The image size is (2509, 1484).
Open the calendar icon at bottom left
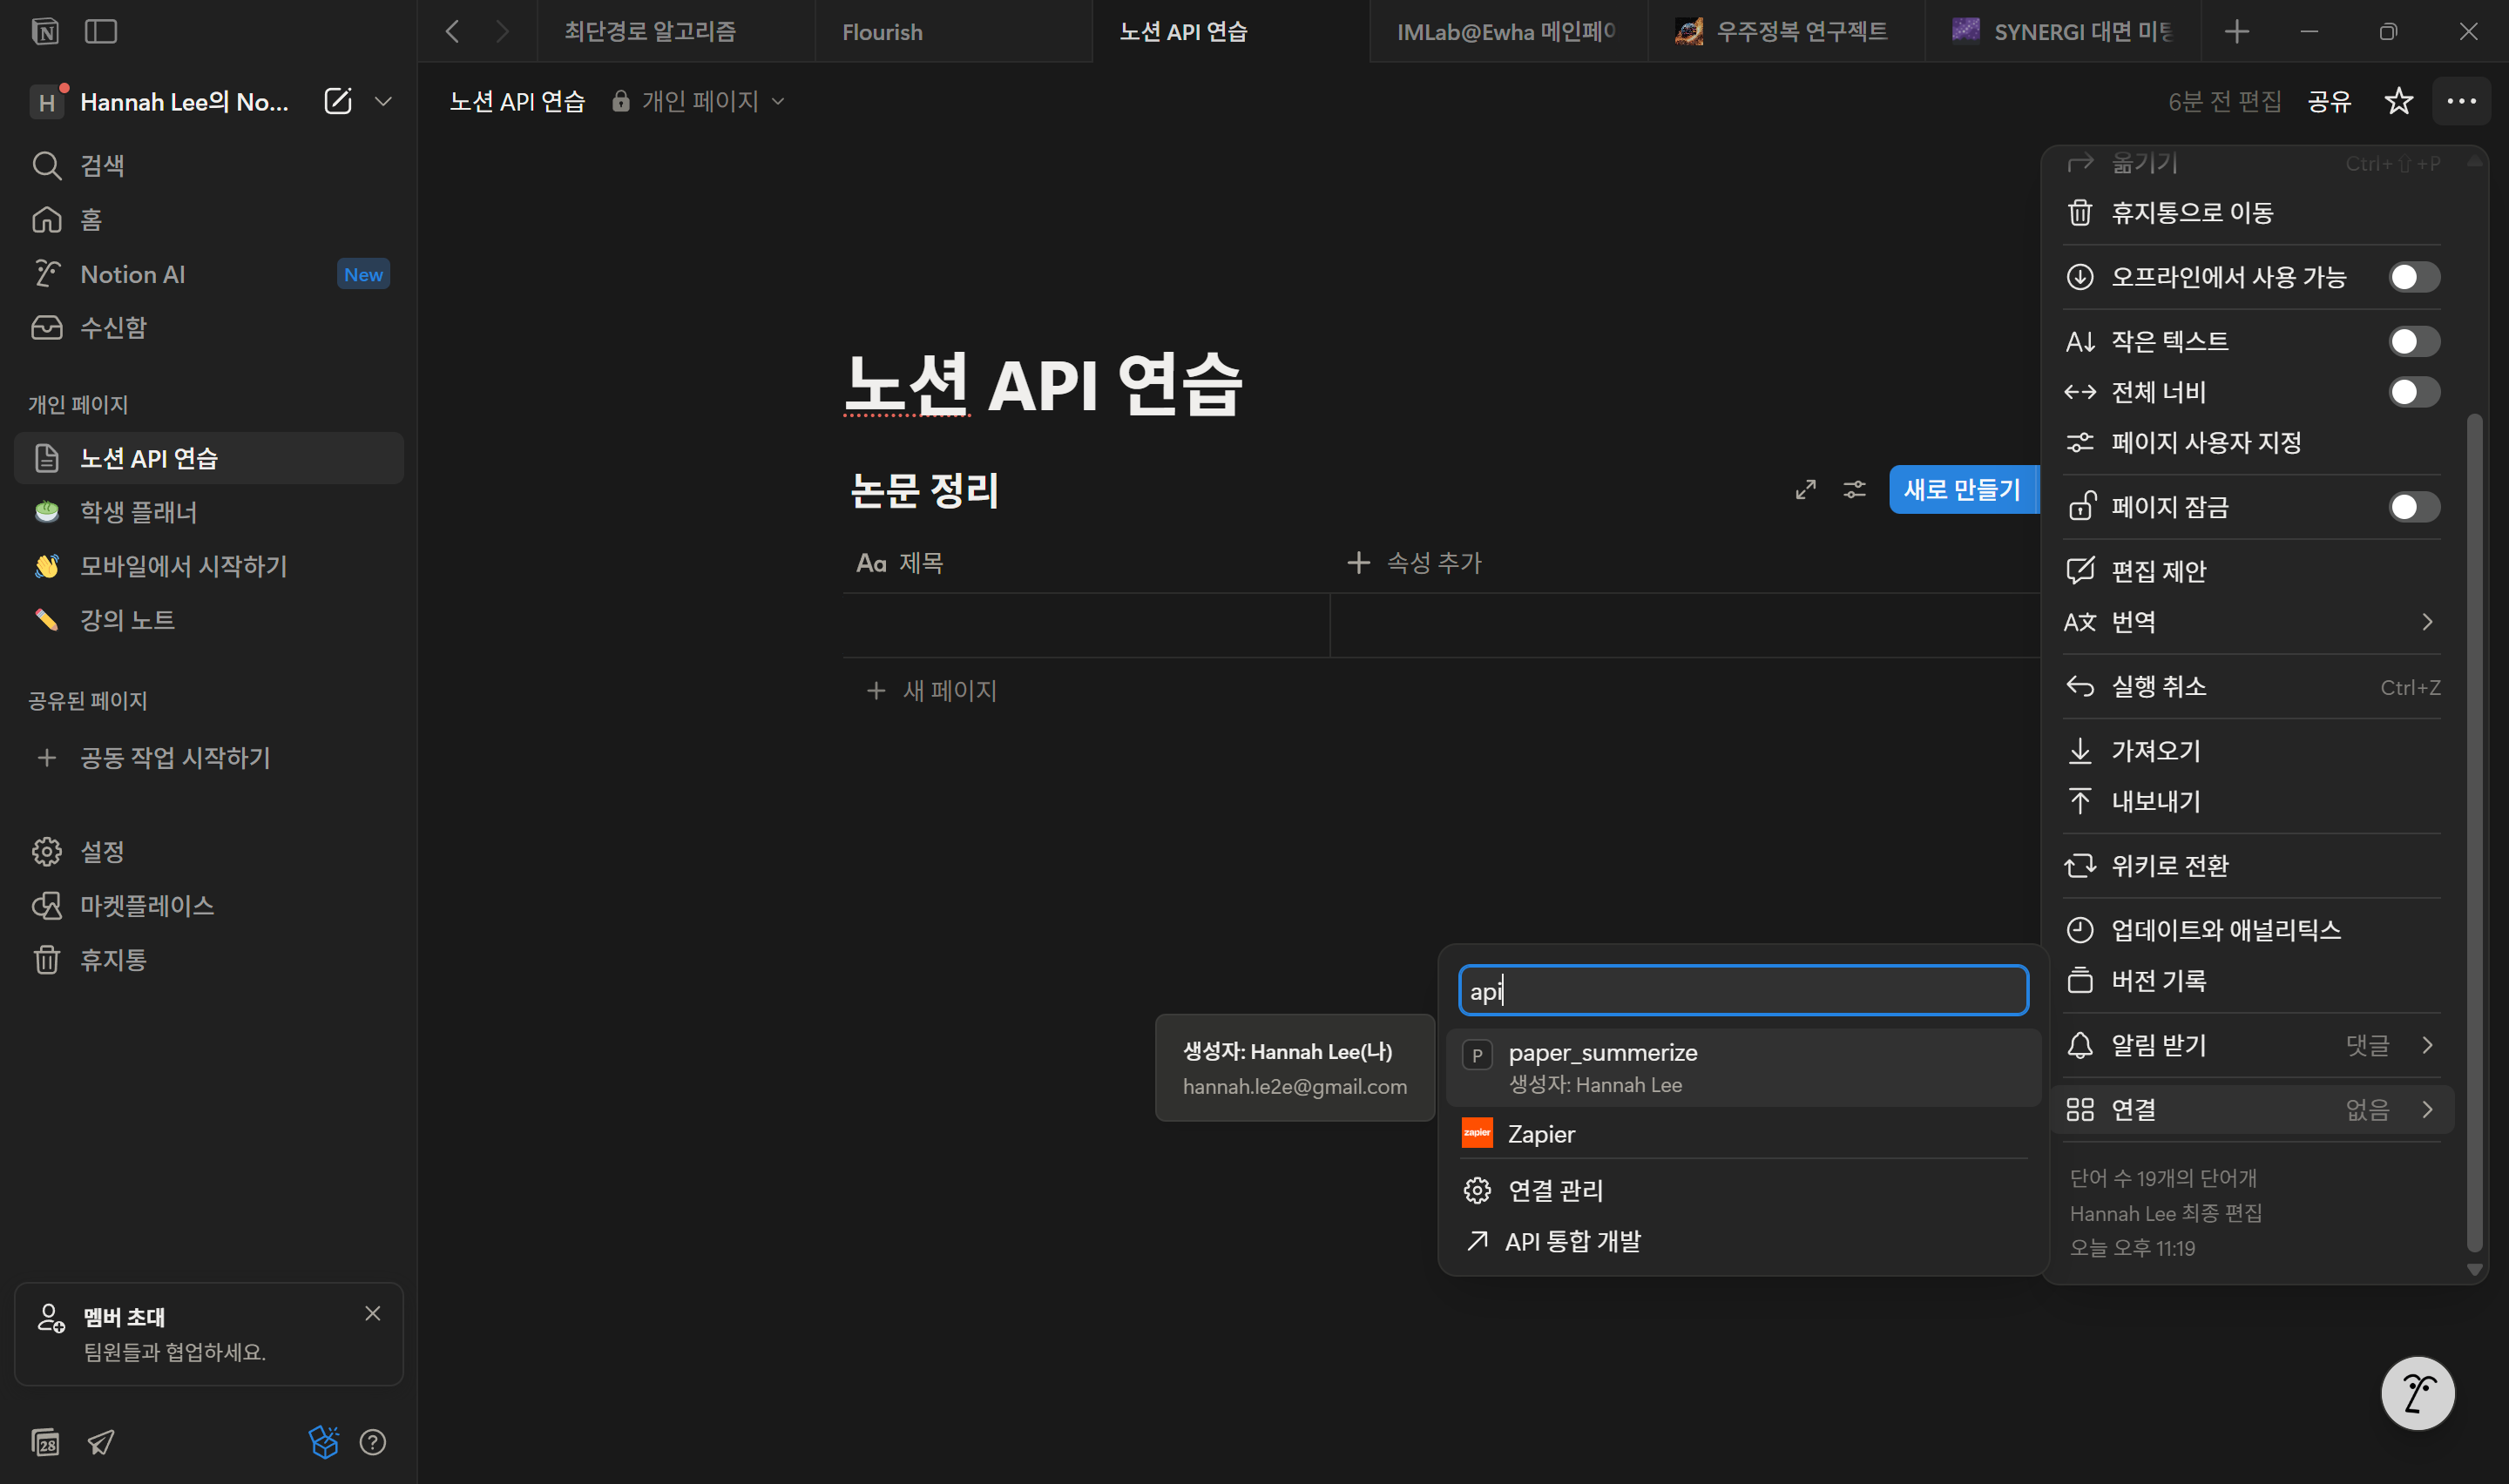(46, 1442)
